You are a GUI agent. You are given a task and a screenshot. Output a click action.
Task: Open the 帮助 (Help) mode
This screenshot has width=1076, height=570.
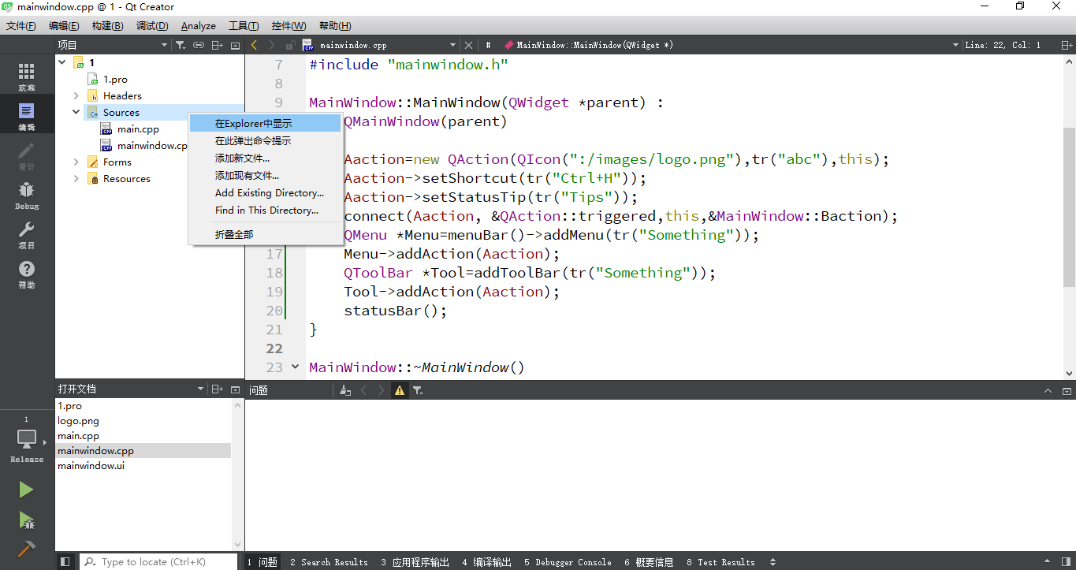point(27,274)
